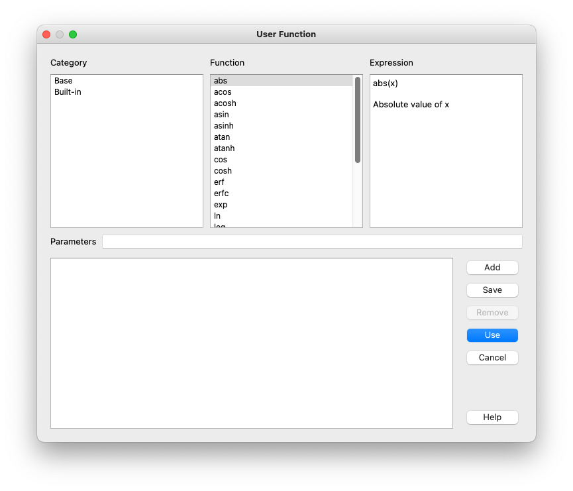
Task: Cancel the User Function dialog
Action: [x=492, y=358]
